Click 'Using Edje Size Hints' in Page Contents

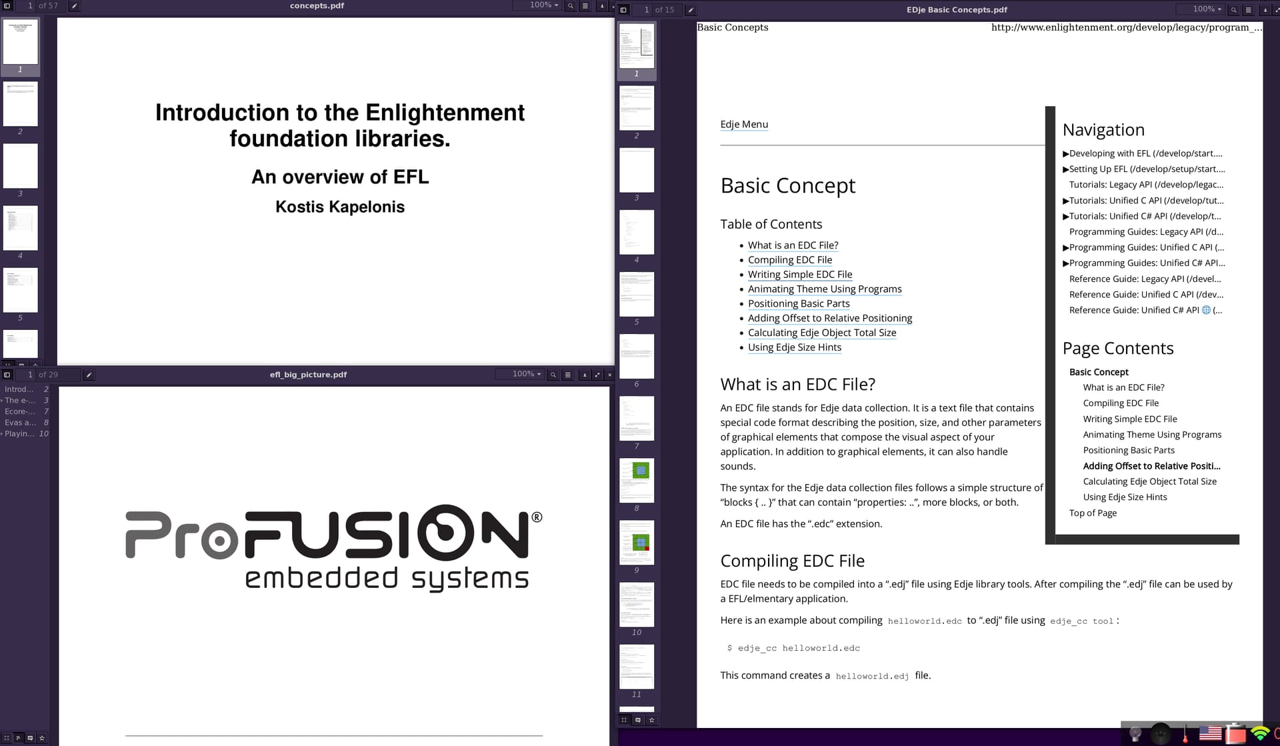1125,497
